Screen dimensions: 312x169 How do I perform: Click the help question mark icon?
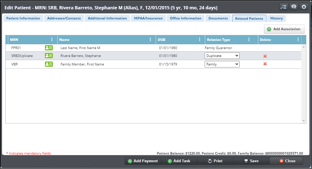pos(294,7)
